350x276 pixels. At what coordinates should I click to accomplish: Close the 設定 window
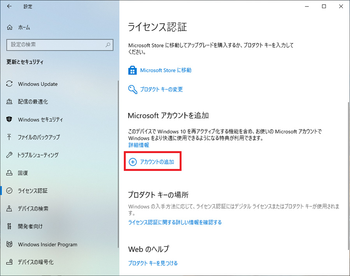(x=341, y=7)
